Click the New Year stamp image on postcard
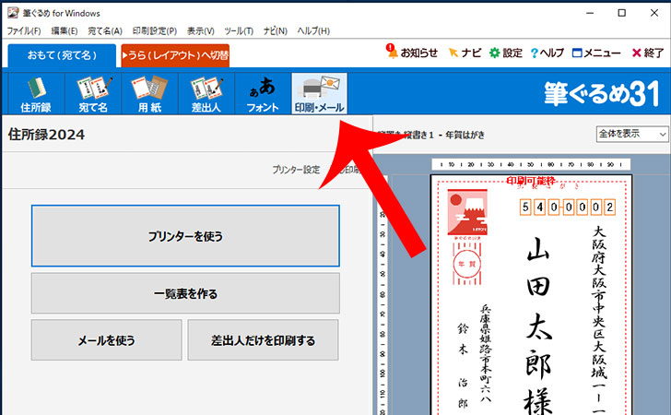The height and width of the screenshot is (415, 671). 467,212
